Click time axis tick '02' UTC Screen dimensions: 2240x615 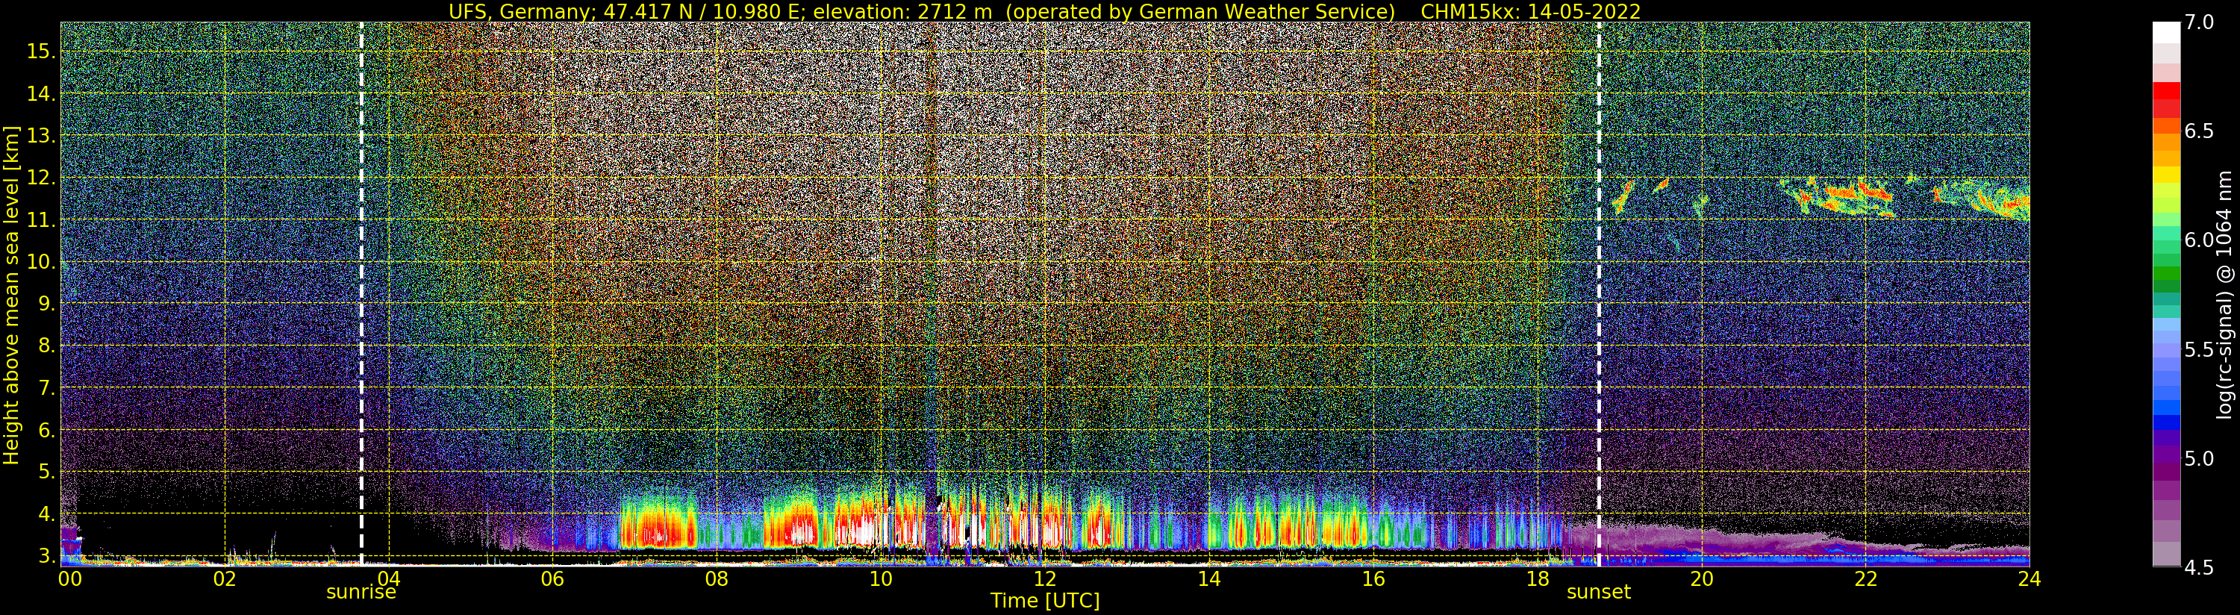[x=225, y=578]
